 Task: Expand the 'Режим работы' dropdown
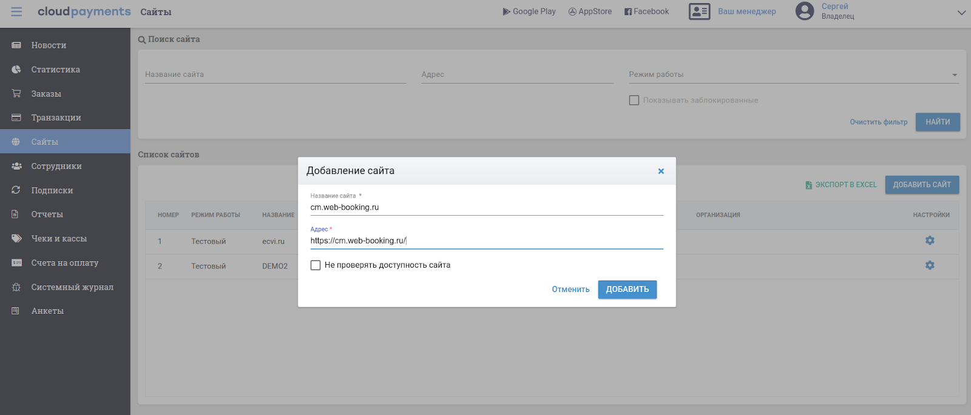[x=954, y=75]
